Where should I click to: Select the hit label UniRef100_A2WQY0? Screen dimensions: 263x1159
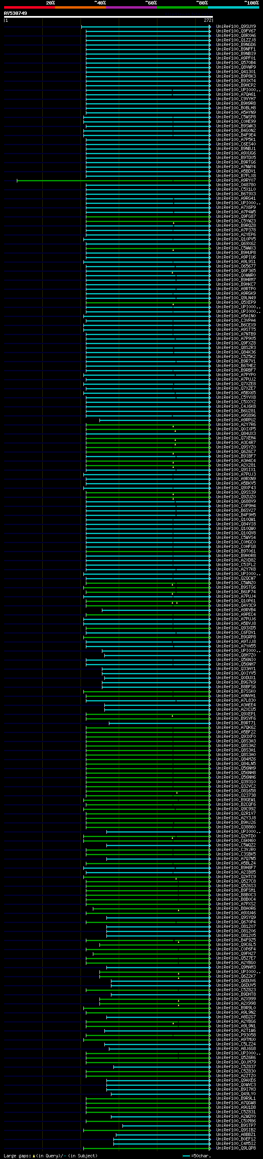tap(236, 1116)
